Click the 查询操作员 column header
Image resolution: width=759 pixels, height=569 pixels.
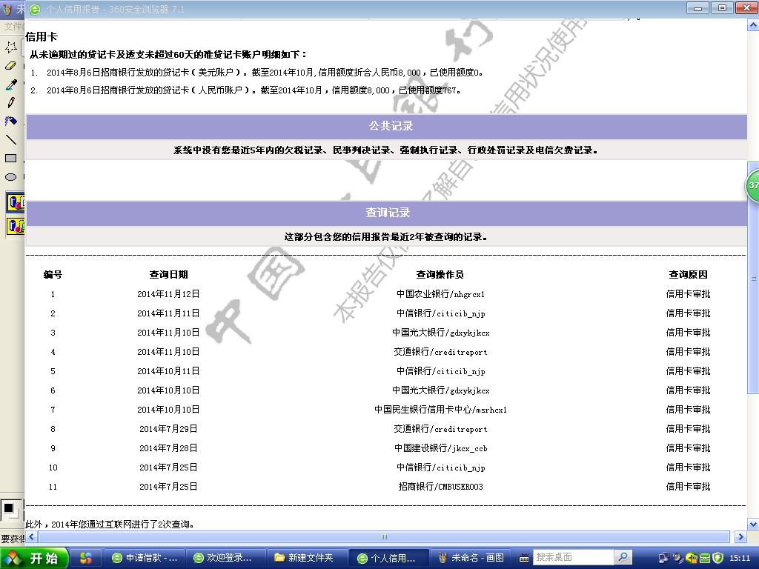click(440, 275)
